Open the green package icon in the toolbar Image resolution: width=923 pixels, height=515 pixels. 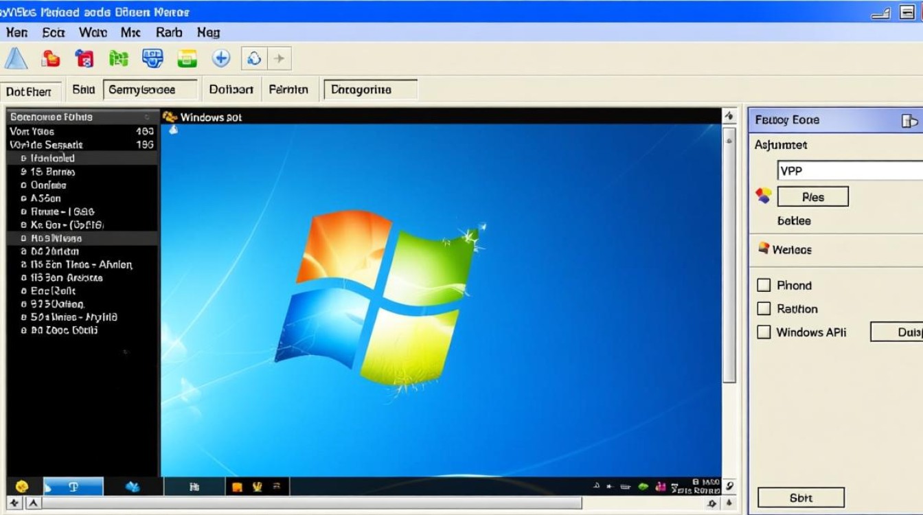pyautogui.click(x=118, y=58)
